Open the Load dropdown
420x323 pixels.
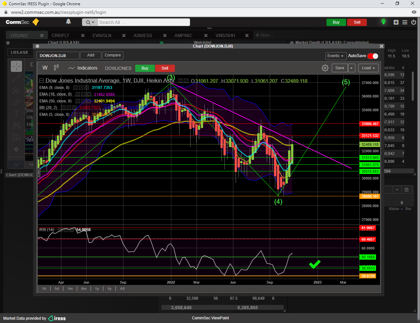point(368,68)
